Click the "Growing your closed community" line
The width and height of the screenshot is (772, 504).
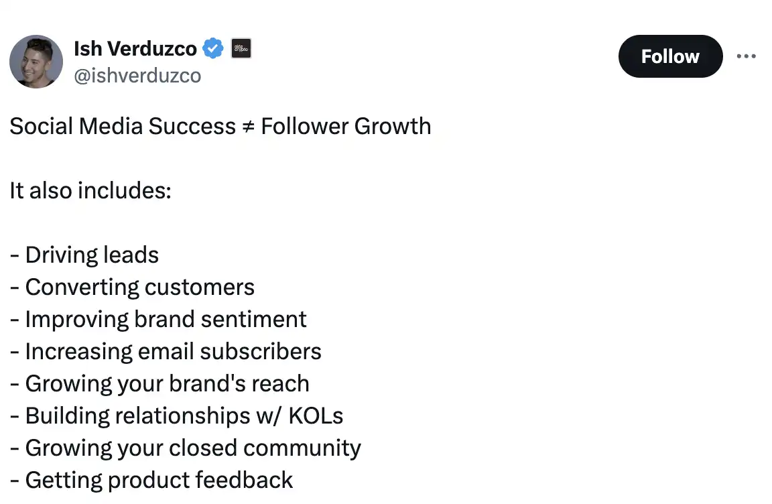(193, 448)
